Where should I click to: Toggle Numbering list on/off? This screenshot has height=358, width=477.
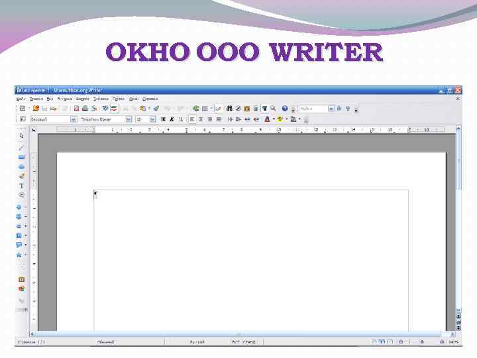(x=230, y=119)
